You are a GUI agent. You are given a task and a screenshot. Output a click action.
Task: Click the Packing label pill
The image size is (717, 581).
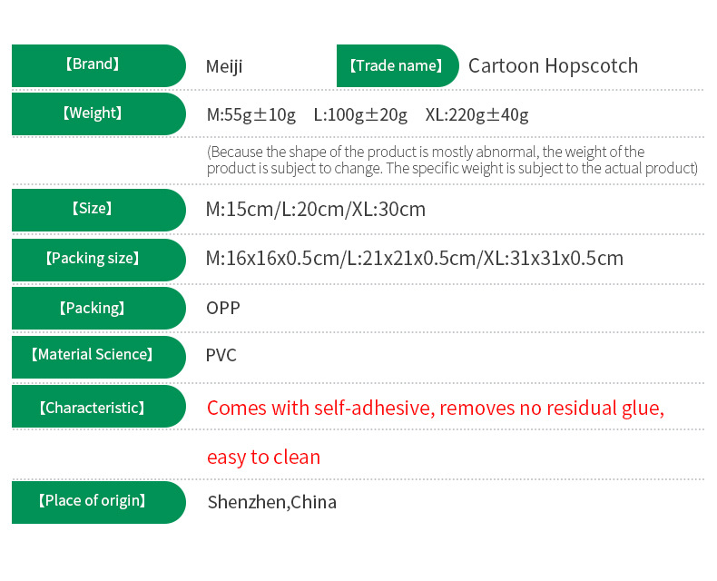coord(99,308)
